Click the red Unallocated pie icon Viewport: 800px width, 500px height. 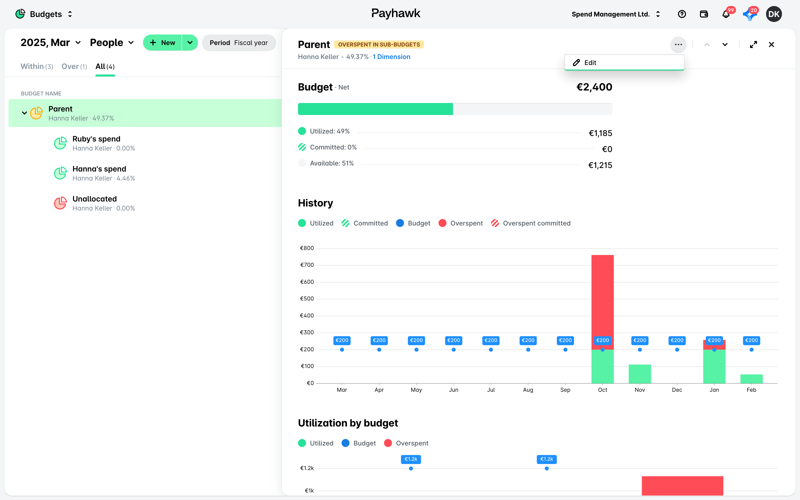pyautogui.click(x=60, y=203)
